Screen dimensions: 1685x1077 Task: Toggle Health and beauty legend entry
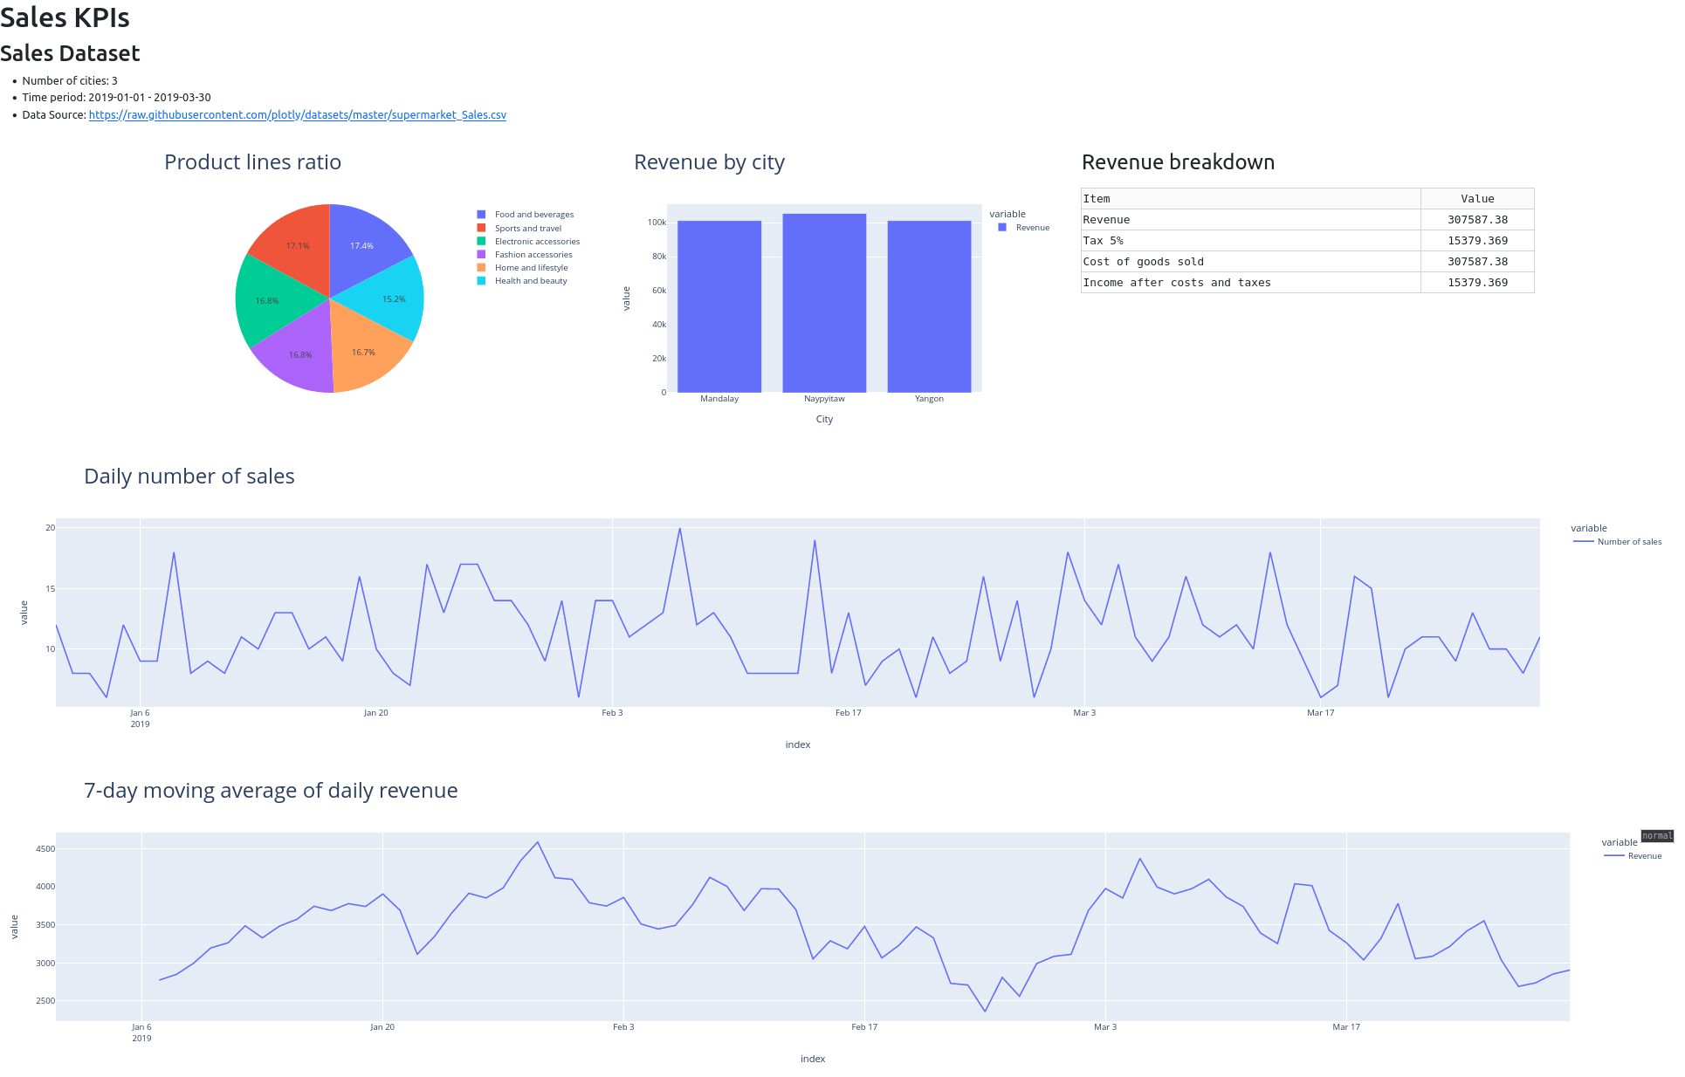(522, 281)
